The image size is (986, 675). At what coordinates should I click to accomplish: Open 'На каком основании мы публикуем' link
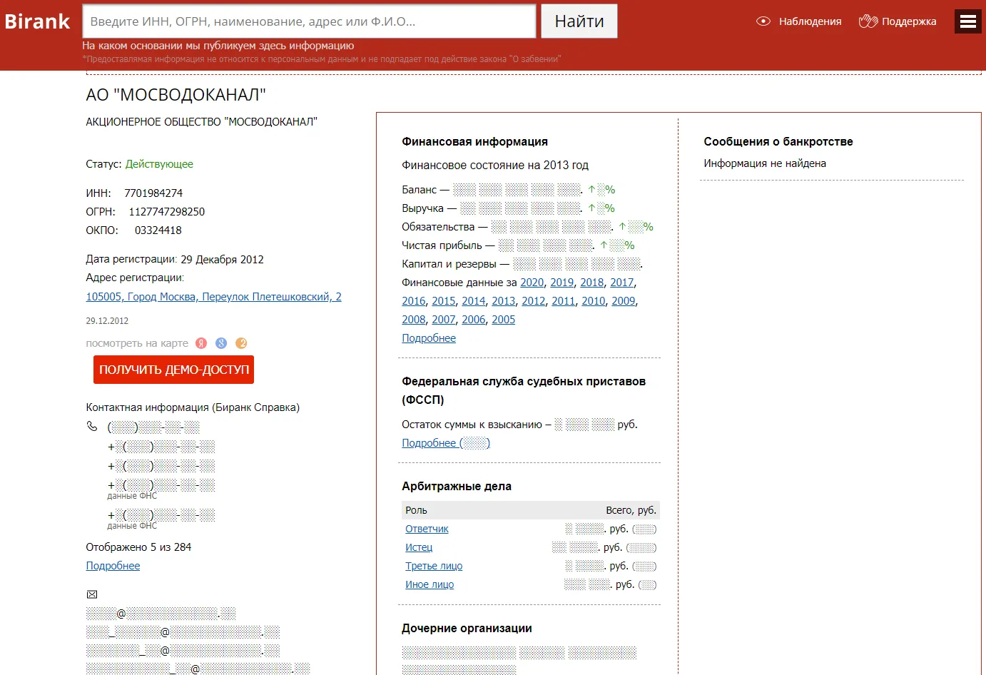point(218,46)
